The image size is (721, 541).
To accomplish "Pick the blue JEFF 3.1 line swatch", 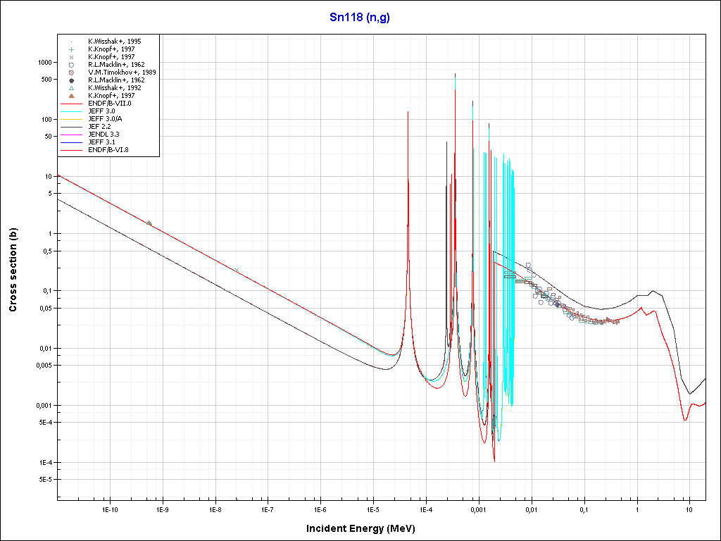I will pos(72,142).
